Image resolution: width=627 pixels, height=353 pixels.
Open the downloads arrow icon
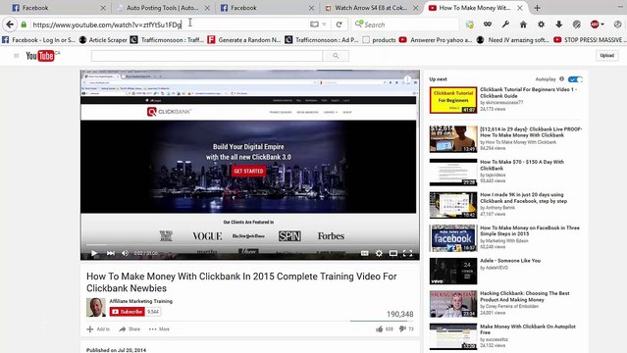click(558, 25)
